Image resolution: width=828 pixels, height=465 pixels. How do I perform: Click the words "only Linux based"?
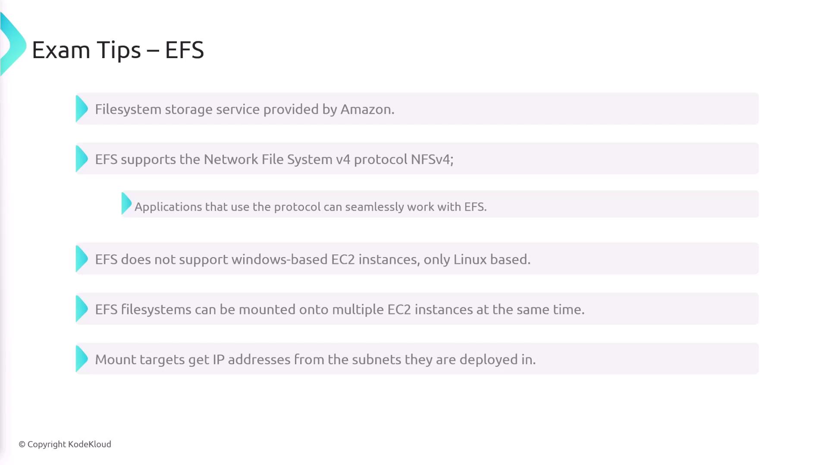tap(492, 259)
